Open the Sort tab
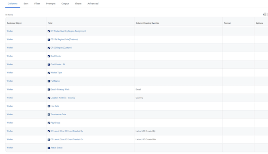This screenshot has height=154, width=268. point(26,4)
